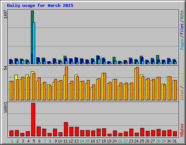This screenshot has height=145, width=186.
Task: Select day label '13' on the axis
Action: (76, 141)
